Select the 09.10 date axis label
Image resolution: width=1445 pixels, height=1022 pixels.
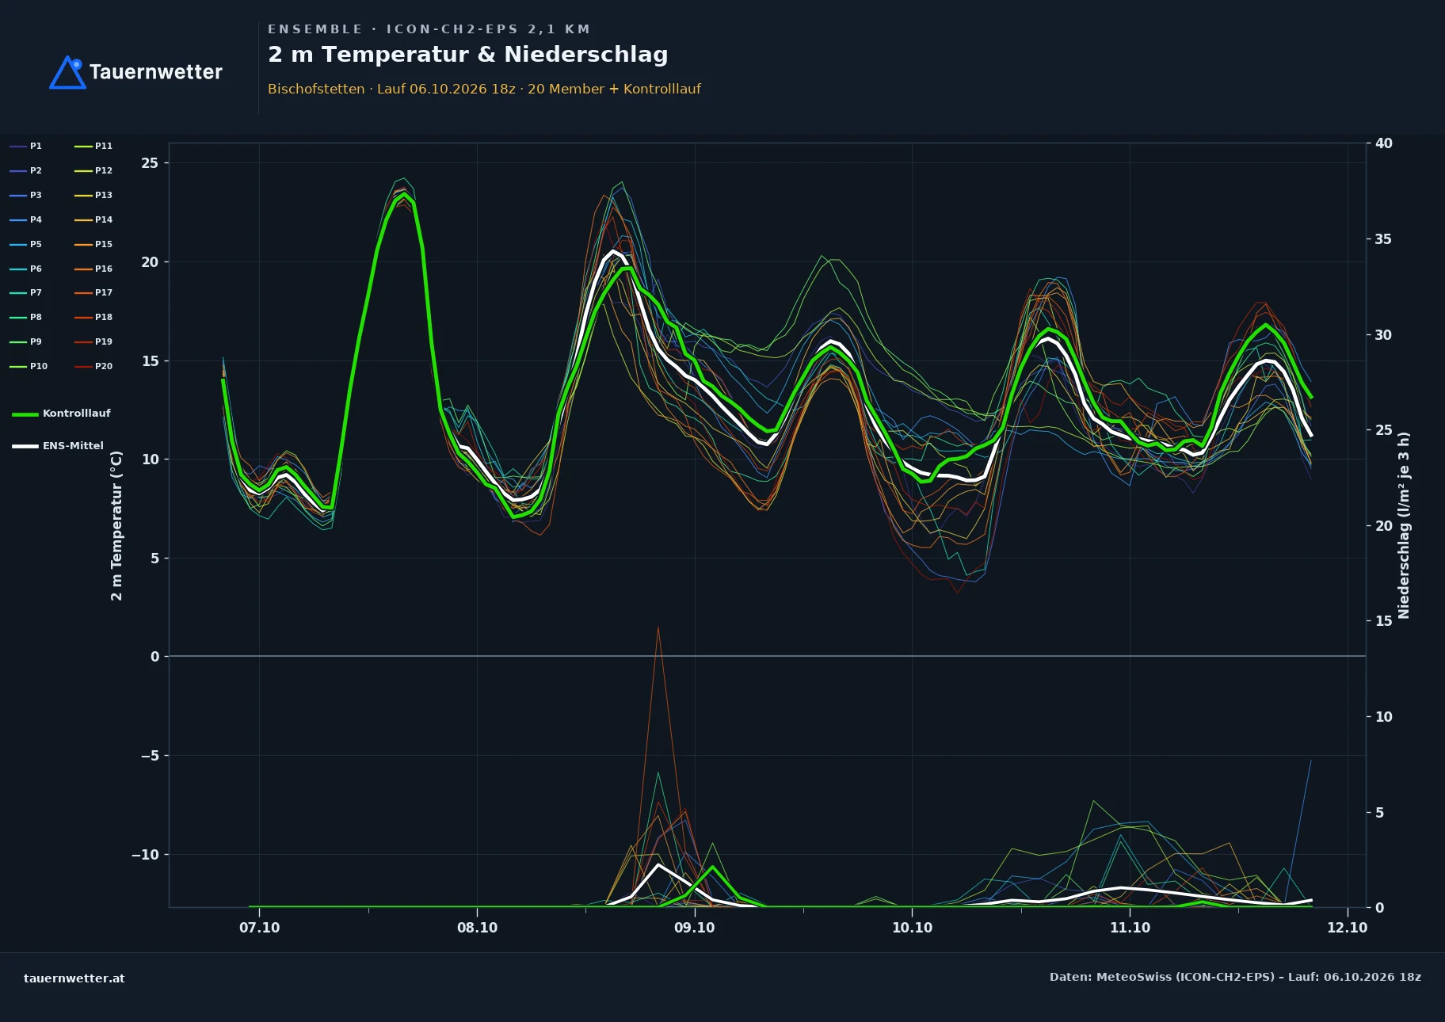click(695, 928)
